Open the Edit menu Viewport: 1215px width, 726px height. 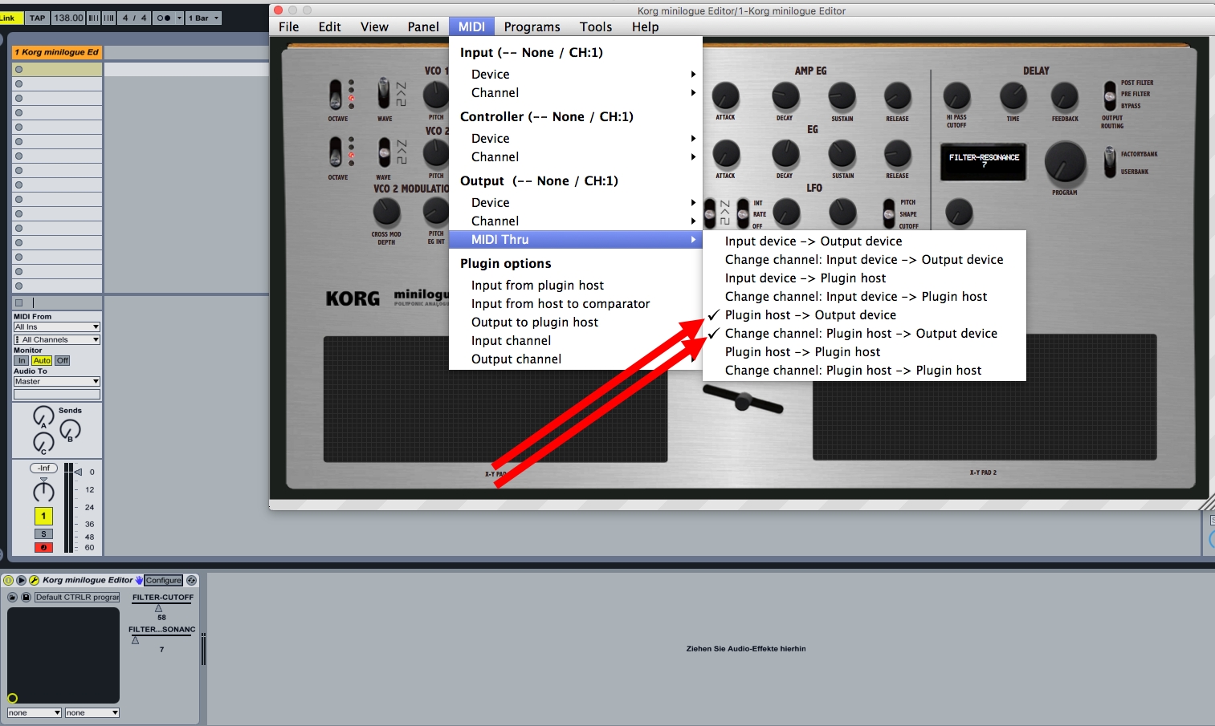click(330, 26)
